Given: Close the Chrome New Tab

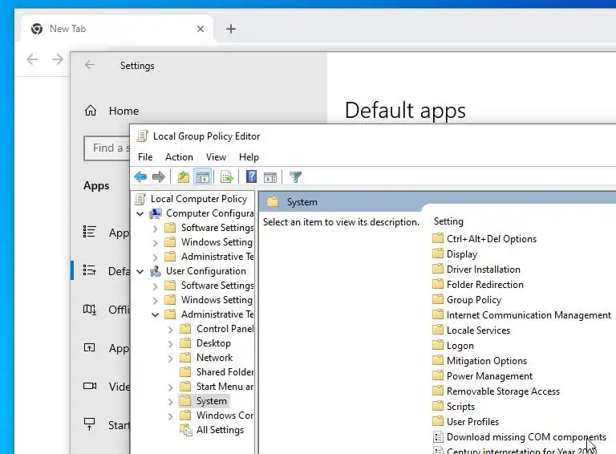Looking at the screenshot, I should (x=201, y=29).
